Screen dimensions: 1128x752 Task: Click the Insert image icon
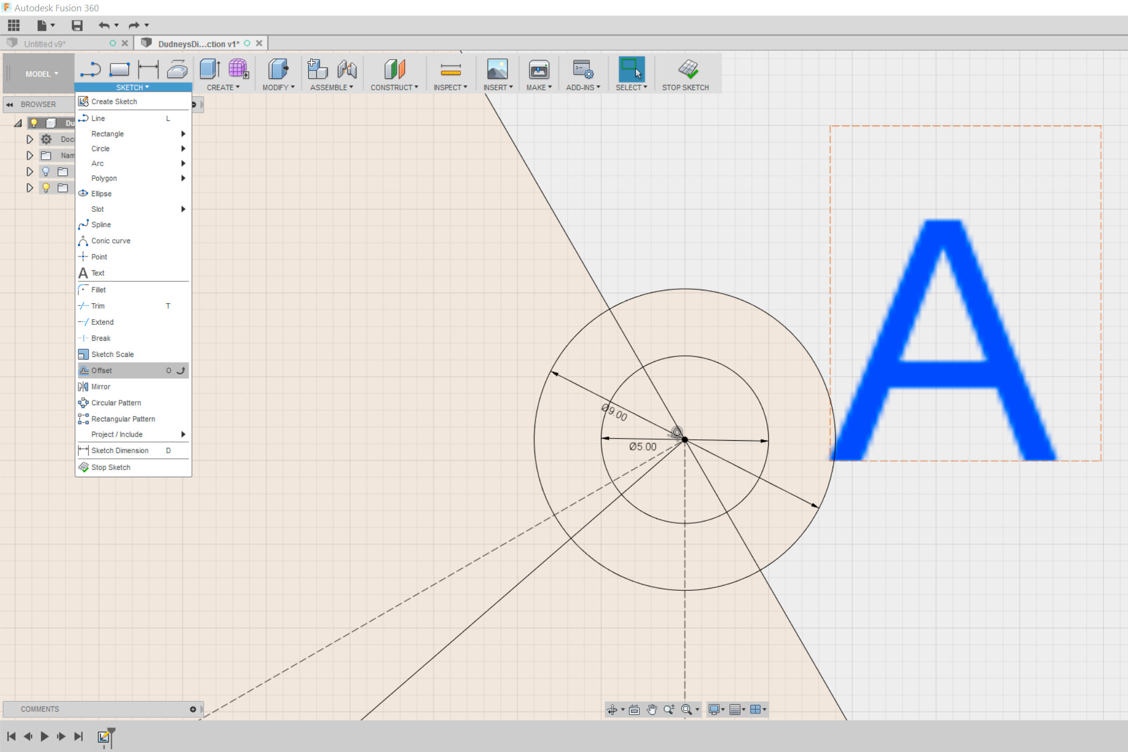coord(497,69)
